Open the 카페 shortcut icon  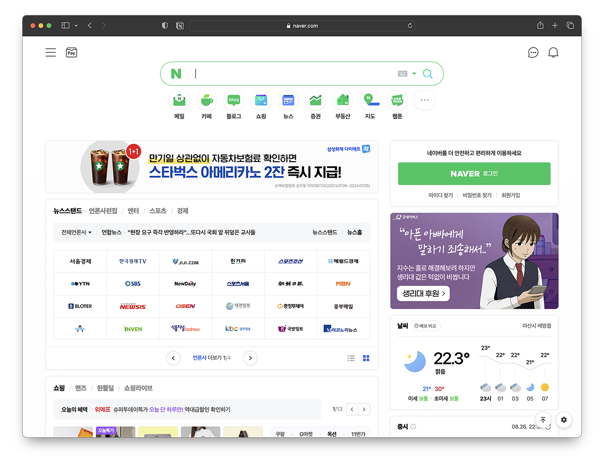(207, 100)
